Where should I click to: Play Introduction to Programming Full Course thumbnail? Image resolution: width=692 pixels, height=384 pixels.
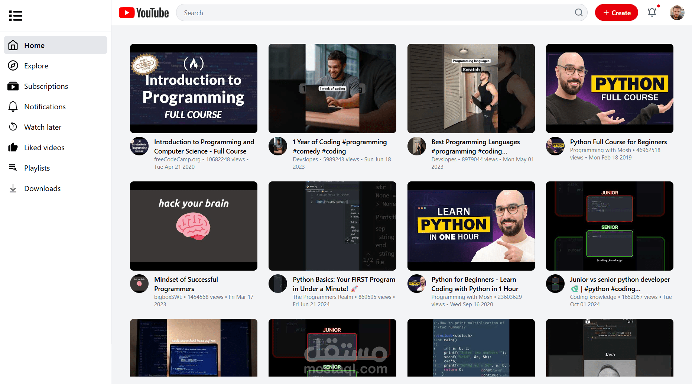click(194, 88)
